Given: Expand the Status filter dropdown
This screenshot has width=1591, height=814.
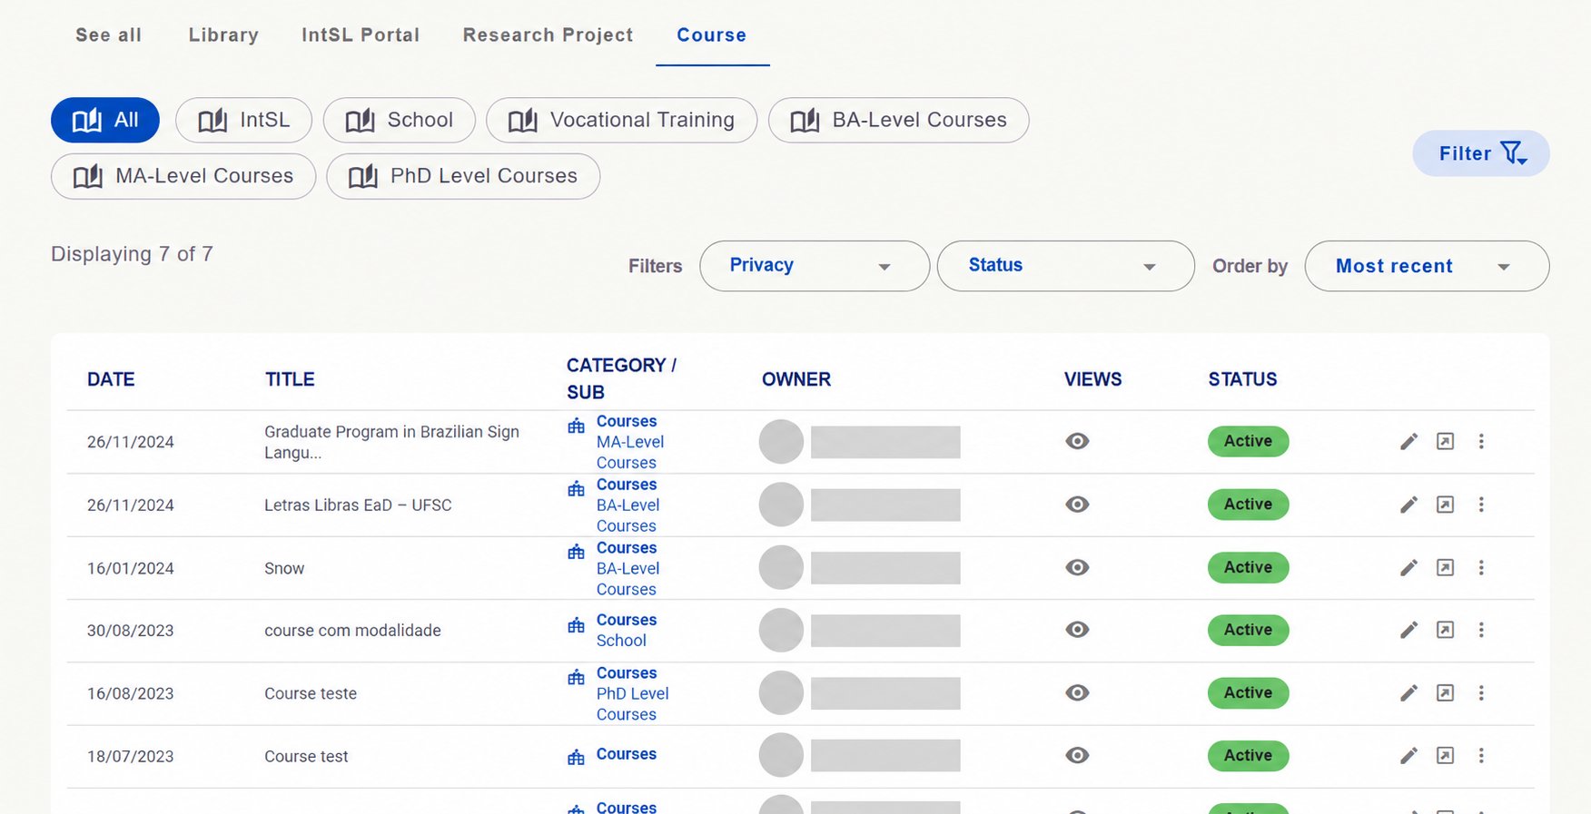Looking at the screenshot, I should click(x=1065, y=266).
